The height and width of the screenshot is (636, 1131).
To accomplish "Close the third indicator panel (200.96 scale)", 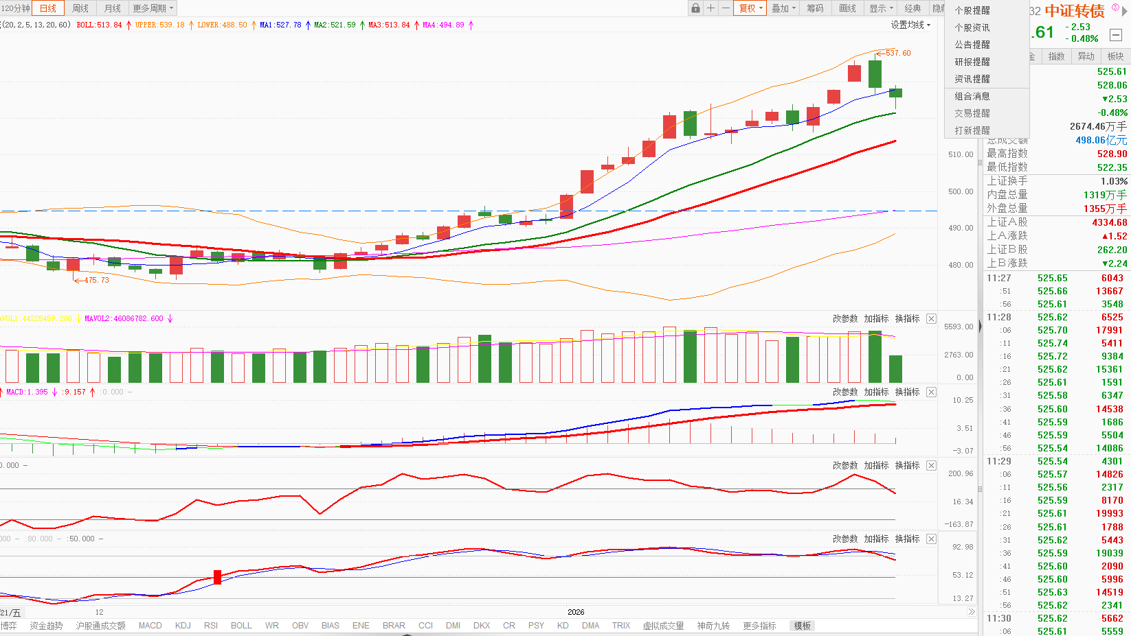I will tap(931, 465).
